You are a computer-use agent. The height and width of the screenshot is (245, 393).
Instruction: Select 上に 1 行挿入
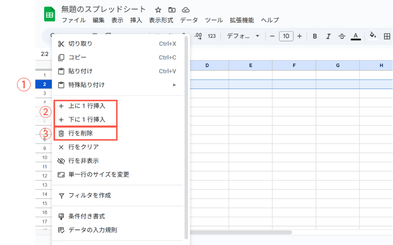117,106
